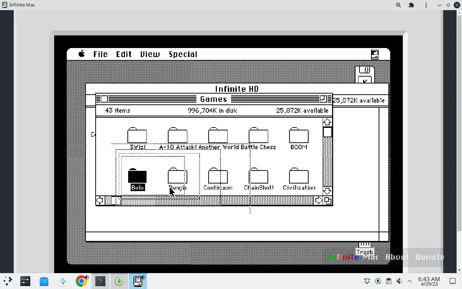Image resolution: width=462 pixels, height=289 pixels.
Task: Select the Battle Chess folder
Action: coord(258,139)
